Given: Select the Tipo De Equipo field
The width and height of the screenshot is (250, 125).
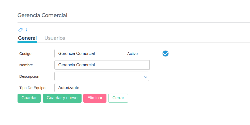Looking at the screenshot, I should click(78, 88).
